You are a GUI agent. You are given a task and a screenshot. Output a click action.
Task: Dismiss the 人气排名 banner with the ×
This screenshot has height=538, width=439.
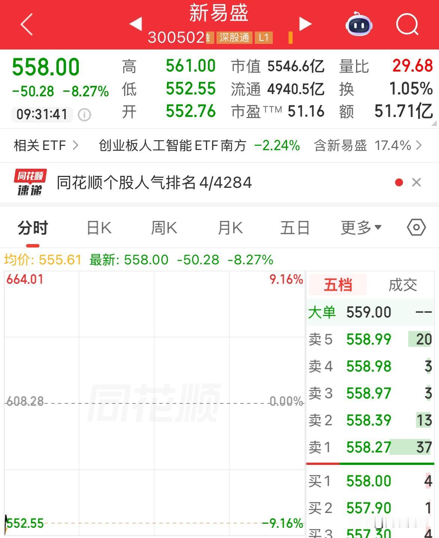416,182
